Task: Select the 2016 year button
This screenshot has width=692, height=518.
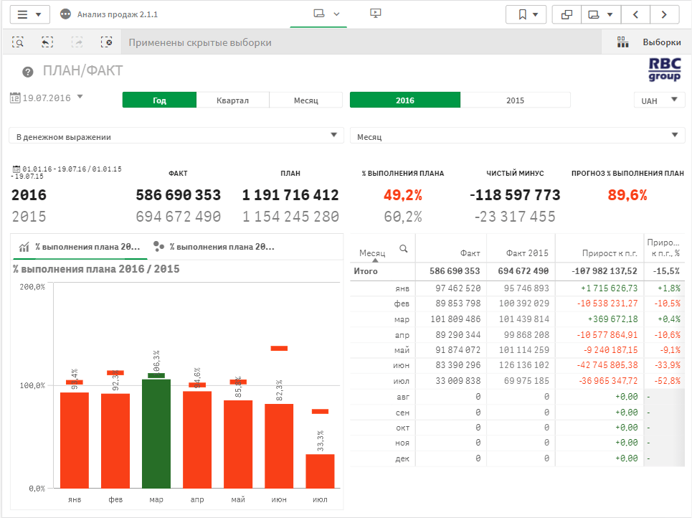Action: 404,100
